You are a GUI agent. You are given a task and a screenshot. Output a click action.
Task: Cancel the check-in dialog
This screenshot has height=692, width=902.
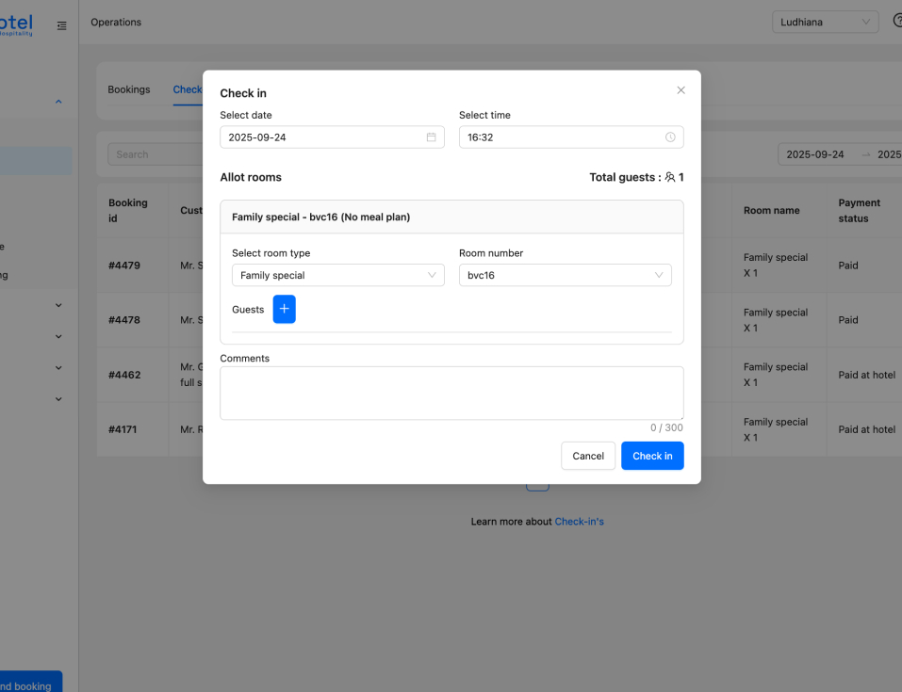click(588, 456)
